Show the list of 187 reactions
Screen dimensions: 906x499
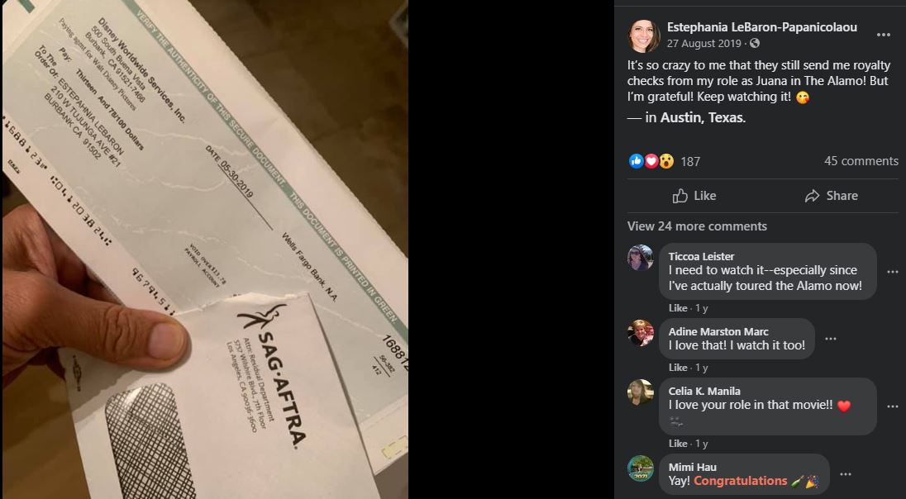690,162
